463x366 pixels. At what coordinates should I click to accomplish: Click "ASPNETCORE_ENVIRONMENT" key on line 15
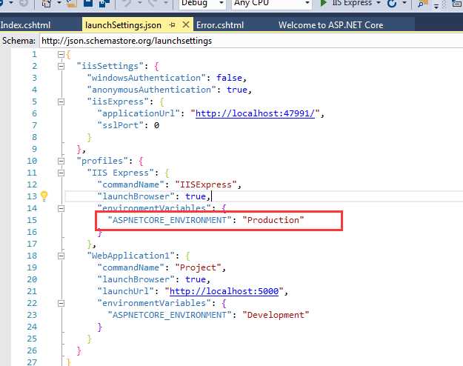click(170, 220)
